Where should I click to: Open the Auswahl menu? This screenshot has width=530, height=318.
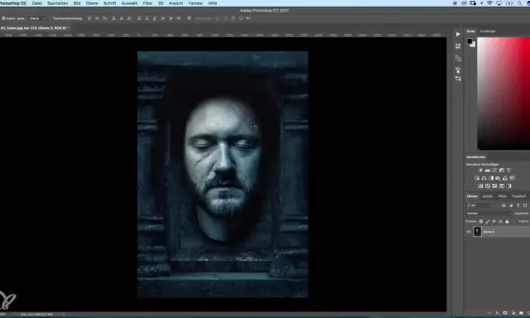tap(129, 3)
